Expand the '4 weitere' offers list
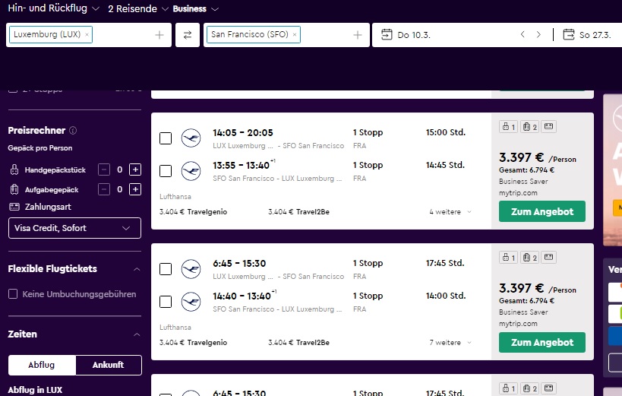Image resolution: width=622 pixels, height=396 pixels. click(450, 212)
